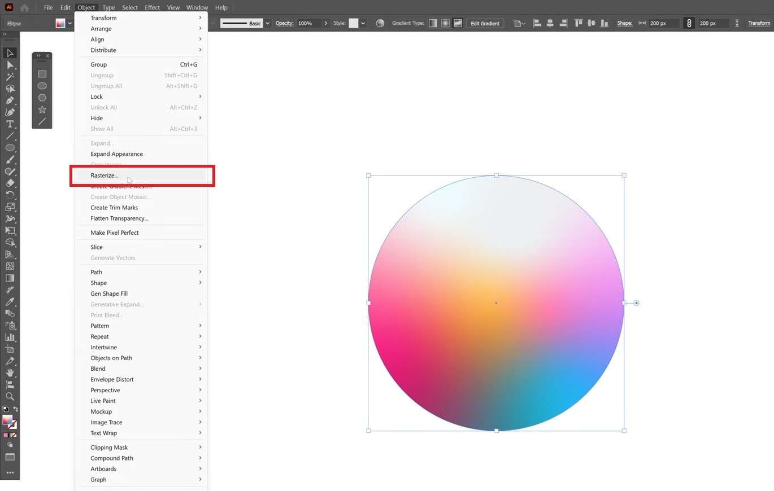Swap fill and stroke arrow icon

[15, 409]
